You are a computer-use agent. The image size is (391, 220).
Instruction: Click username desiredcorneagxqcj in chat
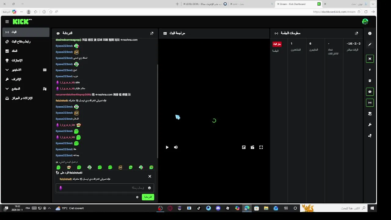pyautogui.click(x=68, y=40)
